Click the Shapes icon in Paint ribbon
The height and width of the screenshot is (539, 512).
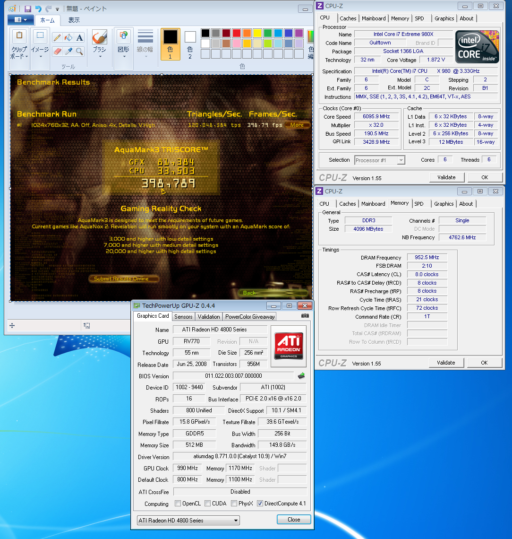123,36
